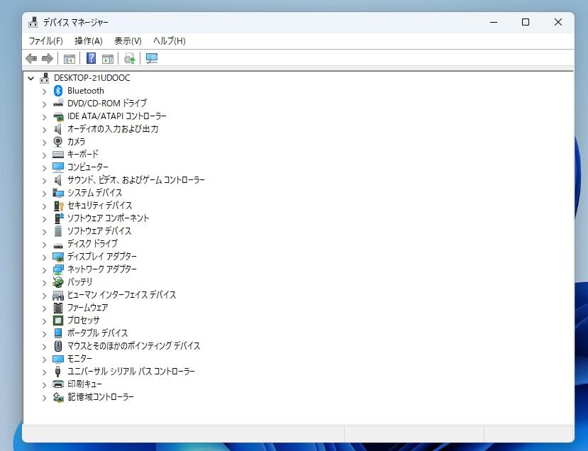Click the blue Help question mark toolbar icon
The height and width of the screenshot is (451, 588).
pyautogui.click(x=91, y=58)
